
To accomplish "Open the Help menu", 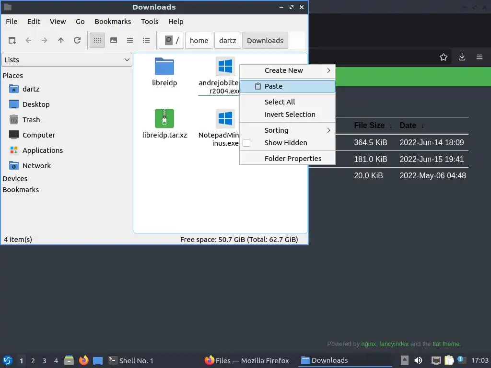I will 175,22.
